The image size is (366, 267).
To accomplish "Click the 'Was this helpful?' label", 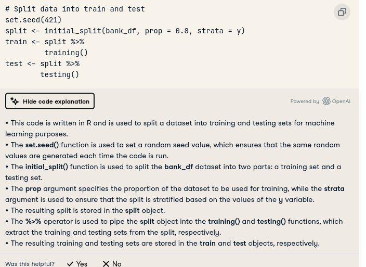I will point(30,264).
